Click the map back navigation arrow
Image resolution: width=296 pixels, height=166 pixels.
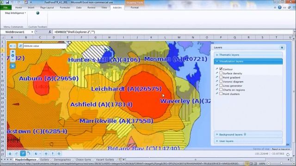[x=11, y=46]
